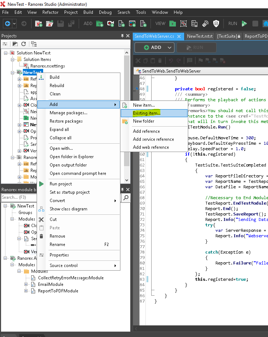Screen dimensions: 268x337
Task: Expand the EmailModule tree node
Action: point(26,284)
